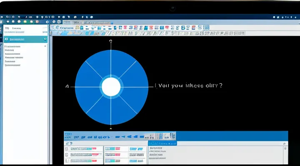Click the small circle icon at bottom panel's right edge

[285, 147]
